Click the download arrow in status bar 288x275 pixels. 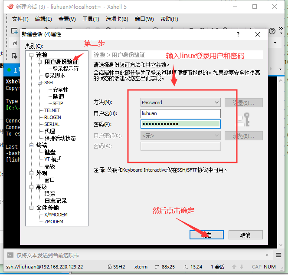point(242,267)
